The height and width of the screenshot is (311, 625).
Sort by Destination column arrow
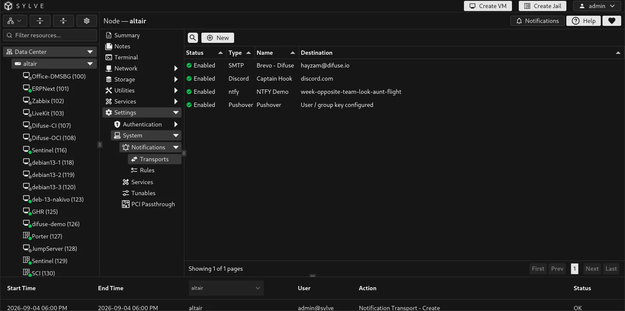pos(618,53)
